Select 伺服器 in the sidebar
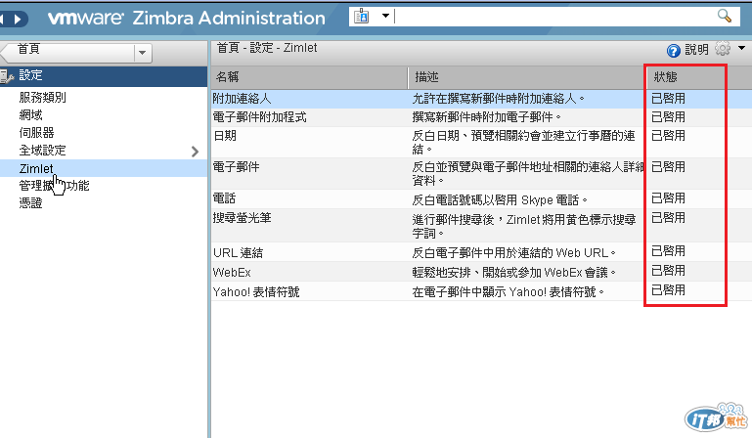 36,133
